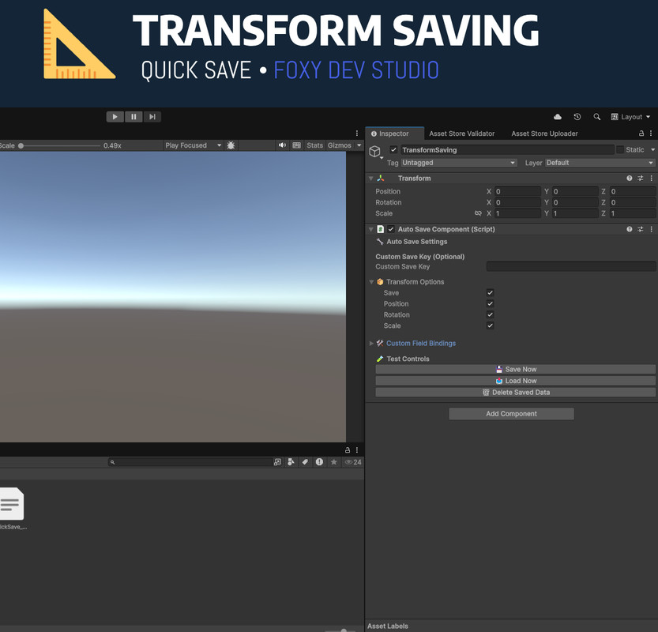Uncheck the Position checkbox in Transform Options

[490, 304]
